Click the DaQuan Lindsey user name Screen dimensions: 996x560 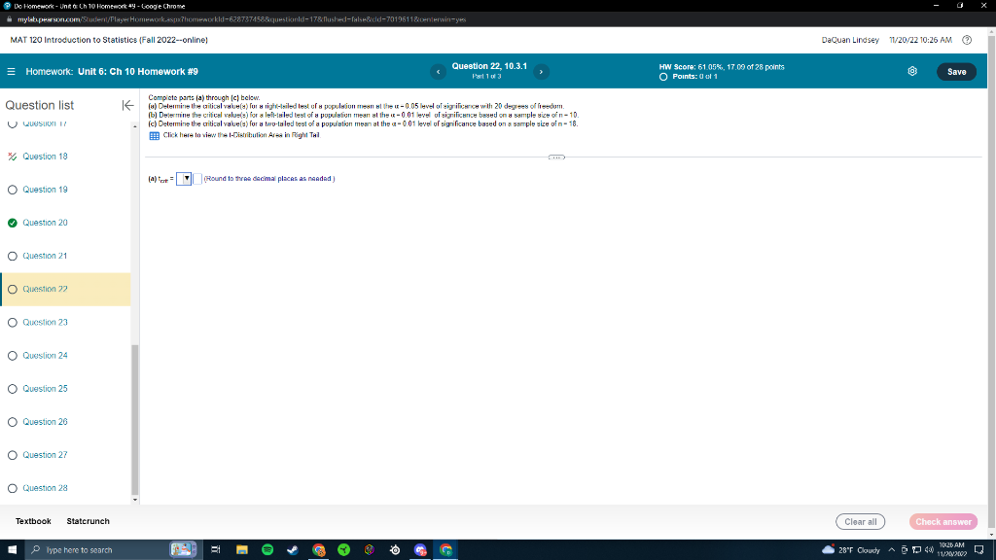[850, 40]
